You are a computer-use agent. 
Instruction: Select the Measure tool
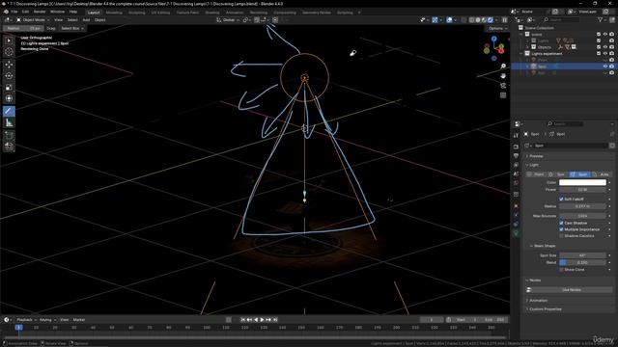[9, 122]
